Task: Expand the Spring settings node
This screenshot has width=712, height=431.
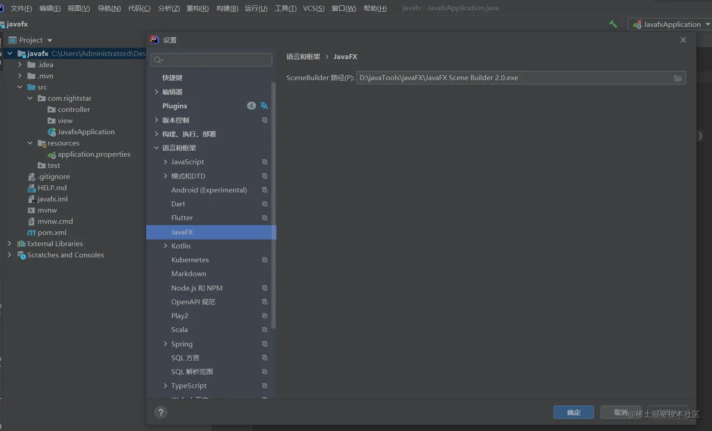Action: pos(165,344)
